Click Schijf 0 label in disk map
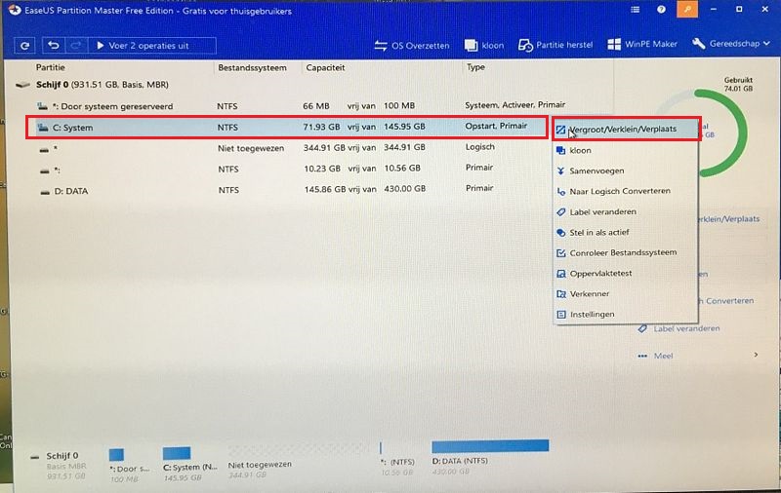Image resolution: width=781 pixels, height=493 pixels. pos(62,456)
